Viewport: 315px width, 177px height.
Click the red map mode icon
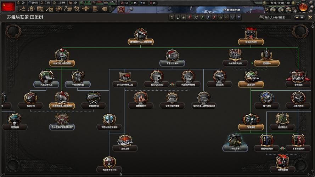click(121, 10)
